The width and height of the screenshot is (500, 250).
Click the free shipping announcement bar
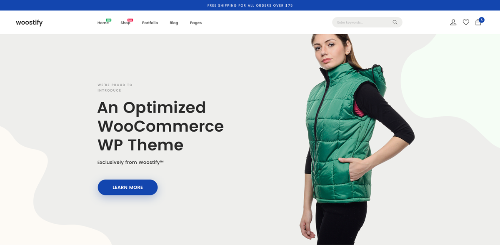[250, 5]
